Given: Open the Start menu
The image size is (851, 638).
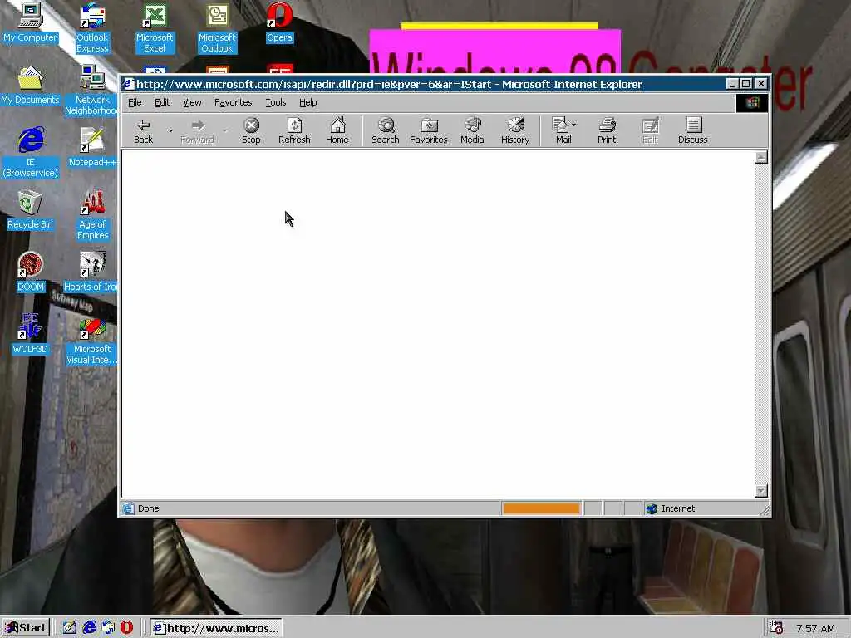Looking at the screenshot, I should (26, 628).
